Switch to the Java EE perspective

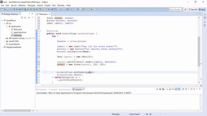(193, 9)
